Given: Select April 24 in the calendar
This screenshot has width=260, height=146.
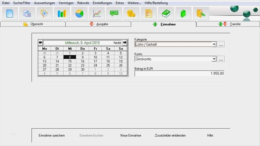Looking at the screenshot, I should (x=95, y=65).
